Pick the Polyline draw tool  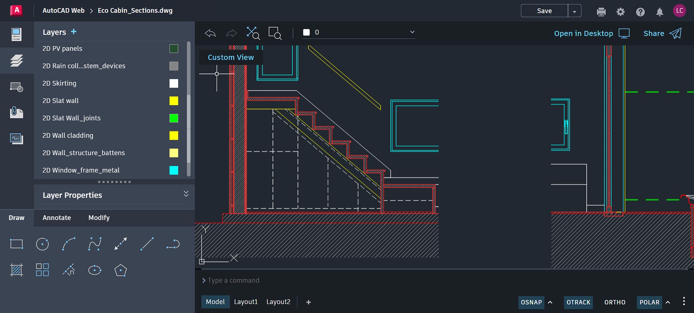tap(173, 244)
